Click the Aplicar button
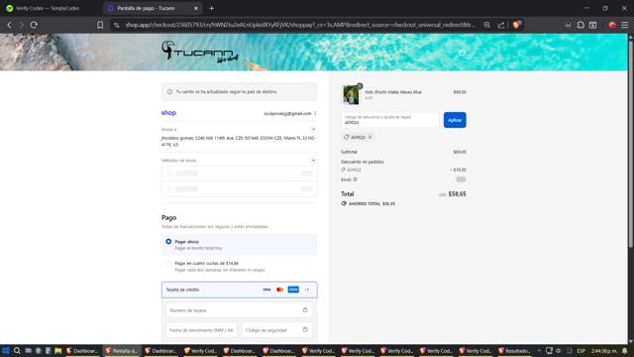This screenshot has height=357, width=634. tap(455, 120)
